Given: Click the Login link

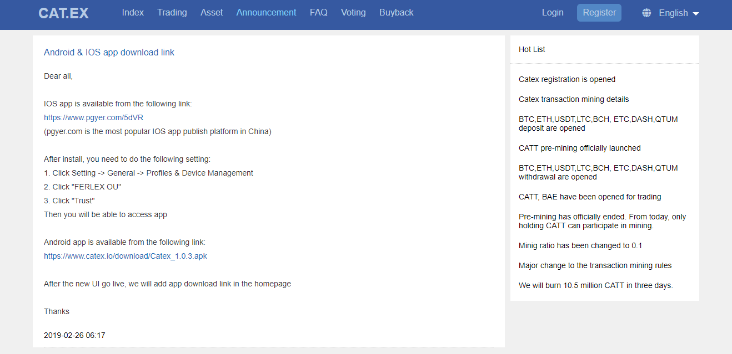Looking at the screenshot, I should (553, 12).
